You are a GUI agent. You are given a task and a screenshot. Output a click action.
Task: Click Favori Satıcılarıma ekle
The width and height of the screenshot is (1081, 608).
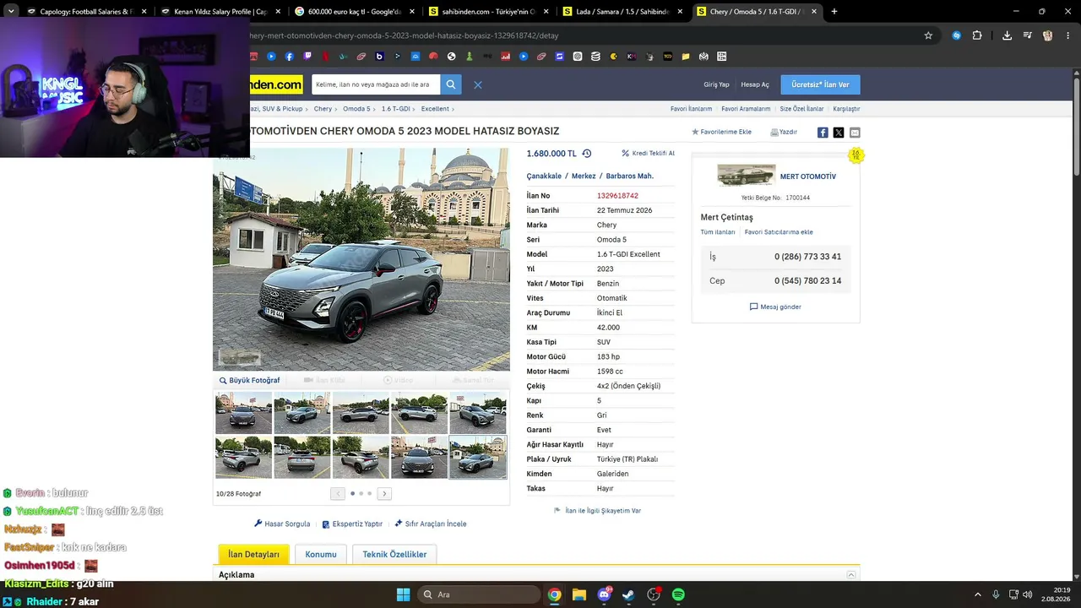click(779, 232)
